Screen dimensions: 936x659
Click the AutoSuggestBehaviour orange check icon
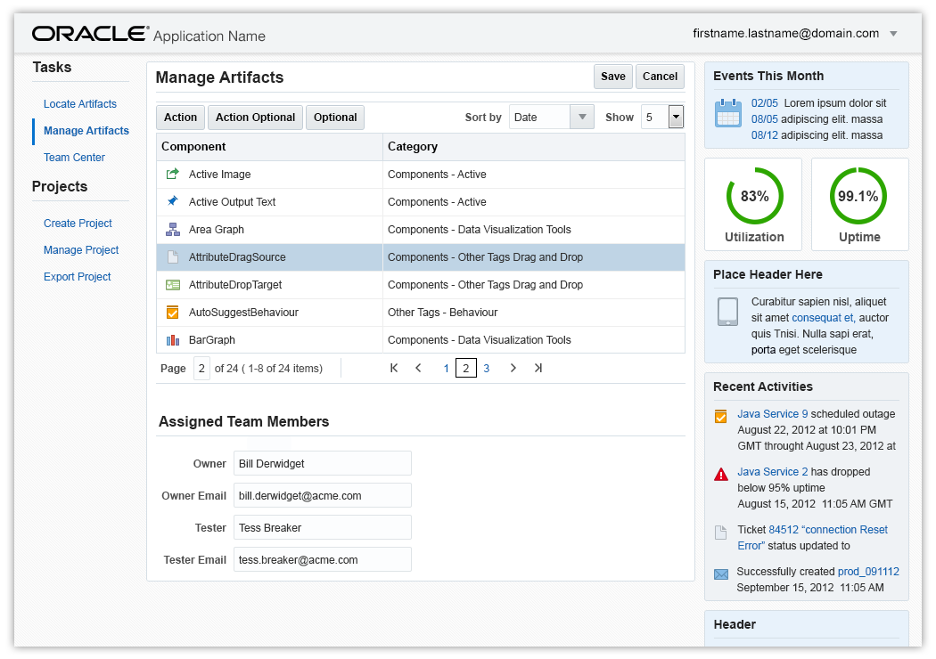pos(173,313)
